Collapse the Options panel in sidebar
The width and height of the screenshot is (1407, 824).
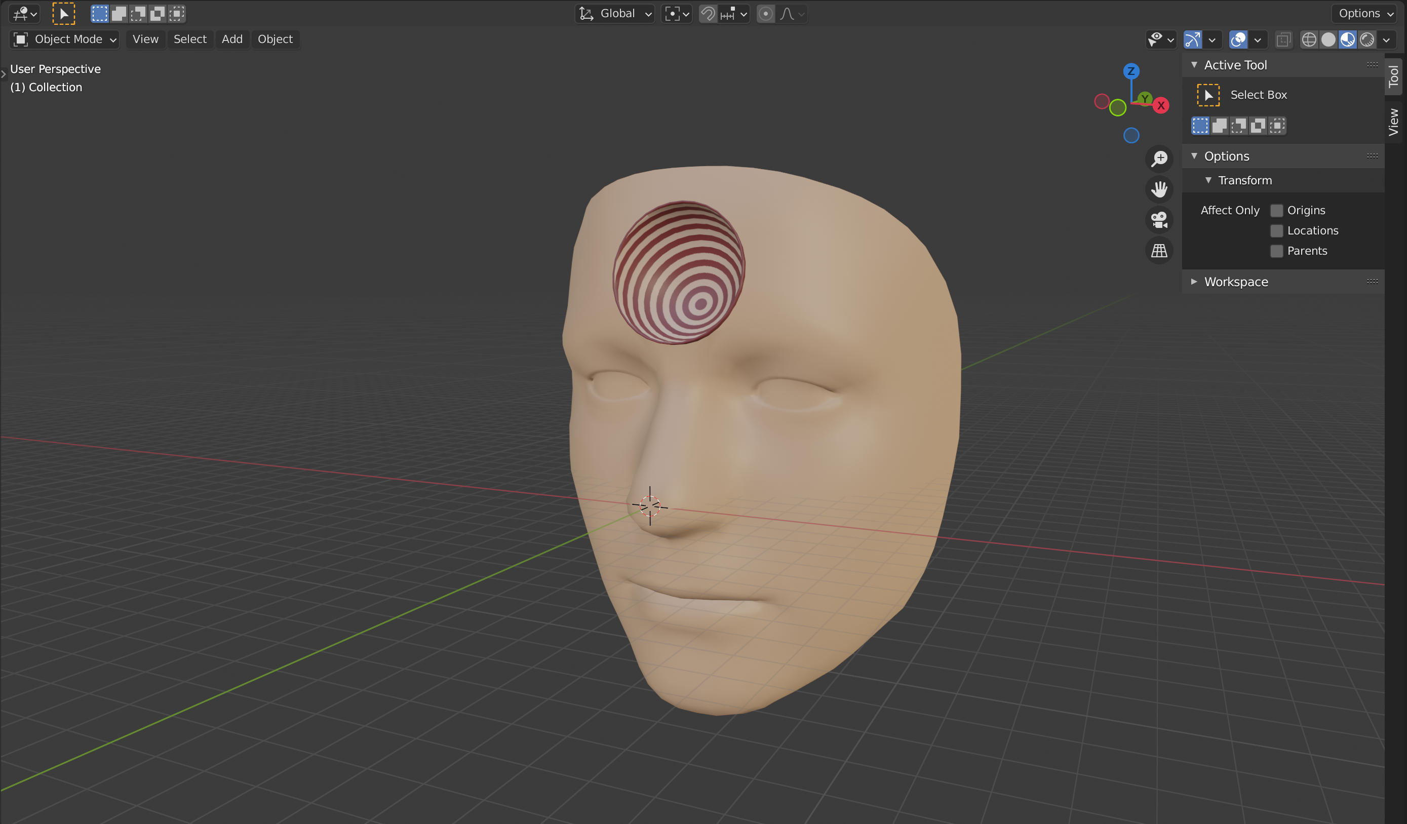point(1194,156)
